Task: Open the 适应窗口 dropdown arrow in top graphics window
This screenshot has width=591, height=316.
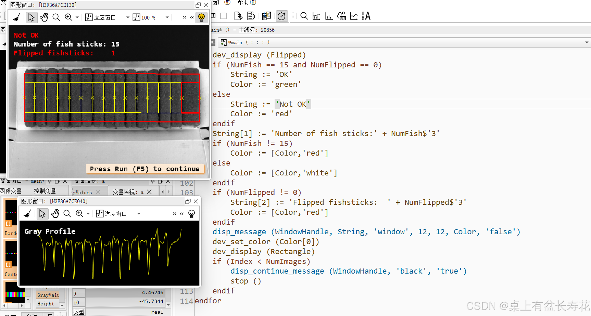Action: (x=128, y=17)
